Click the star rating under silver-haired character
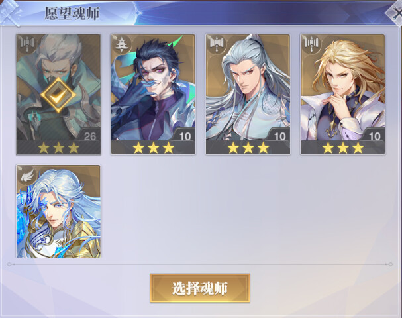Screen dimensions: 402x318 (x=248, y=148)
